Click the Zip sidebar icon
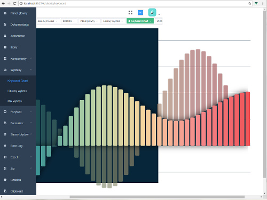This screenshot has width=267, height=200. tap(5, 169)
